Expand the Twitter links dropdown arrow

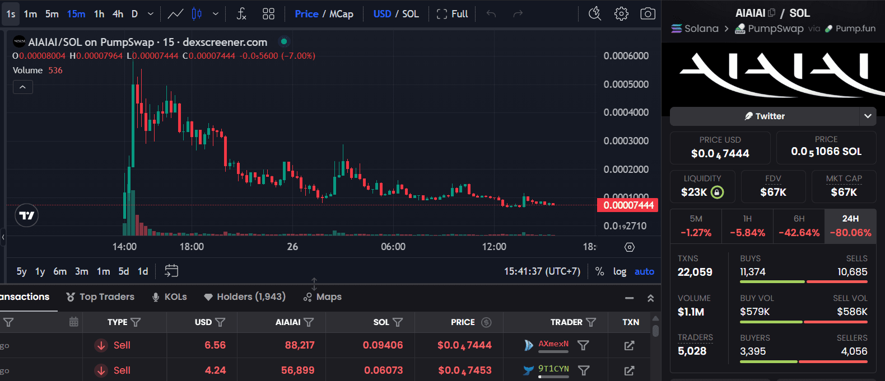coord(868,116)
